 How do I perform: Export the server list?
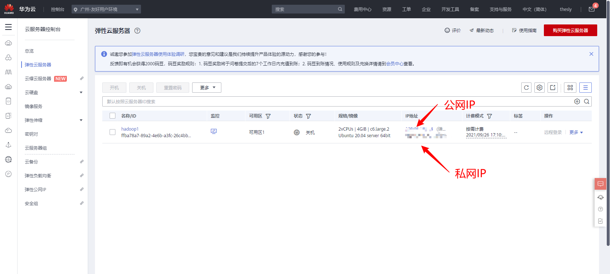553,88
